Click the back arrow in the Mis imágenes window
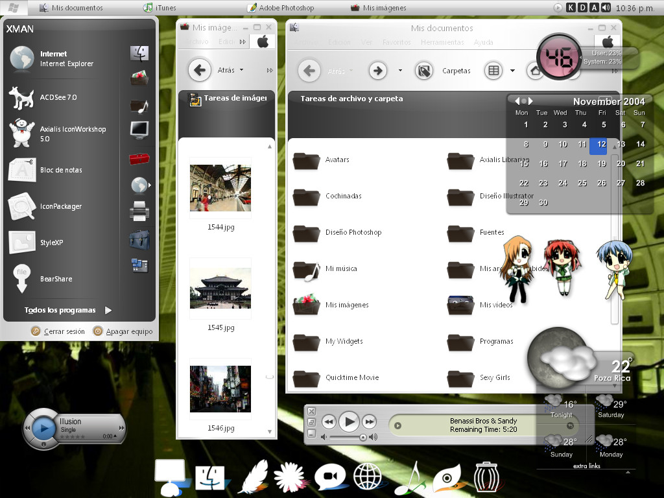Image resolution: width=664 pixels, height=498 pixels. (x=200, y=70)
